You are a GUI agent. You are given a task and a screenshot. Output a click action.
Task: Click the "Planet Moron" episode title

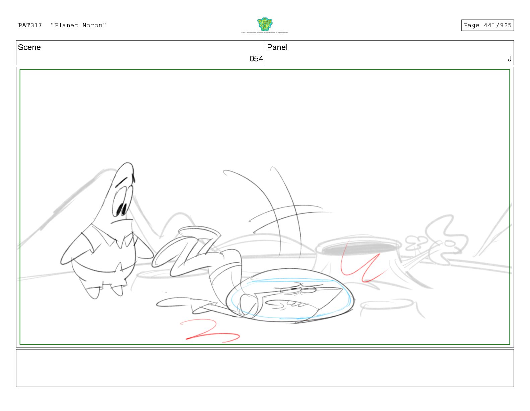tap(78, 25)
